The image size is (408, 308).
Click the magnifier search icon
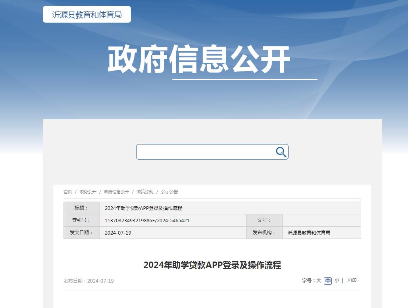click(281, 152)
